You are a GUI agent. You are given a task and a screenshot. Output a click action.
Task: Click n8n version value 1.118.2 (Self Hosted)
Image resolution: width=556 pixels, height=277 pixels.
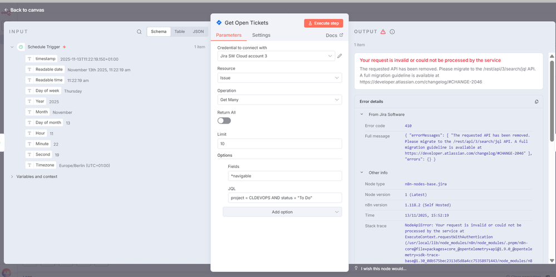427,205
